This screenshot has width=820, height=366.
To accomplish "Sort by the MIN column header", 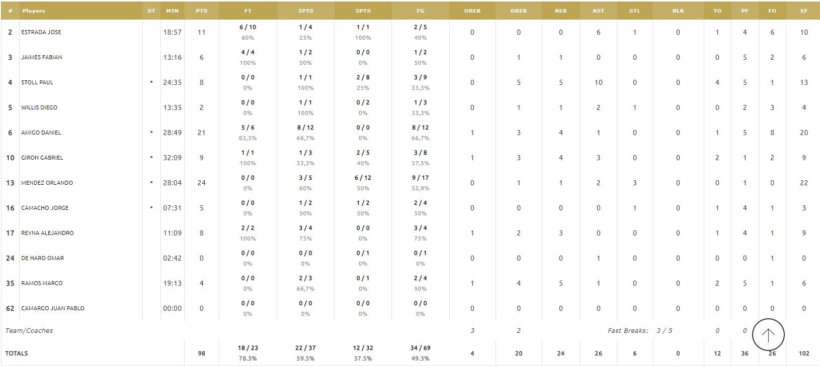I will point(172,11).
